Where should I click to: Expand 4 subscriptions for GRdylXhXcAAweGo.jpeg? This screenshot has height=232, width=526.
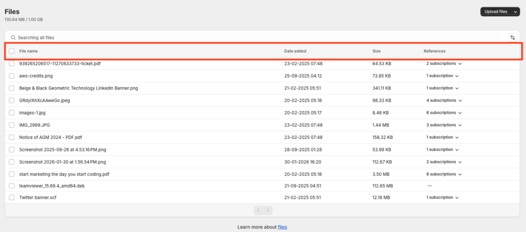(443, 101)
